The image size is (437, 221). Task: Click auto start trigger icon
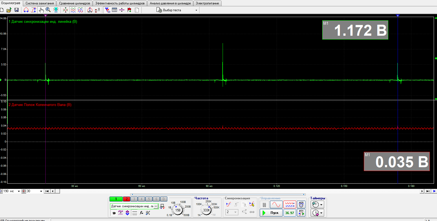[x=301, y=213]
